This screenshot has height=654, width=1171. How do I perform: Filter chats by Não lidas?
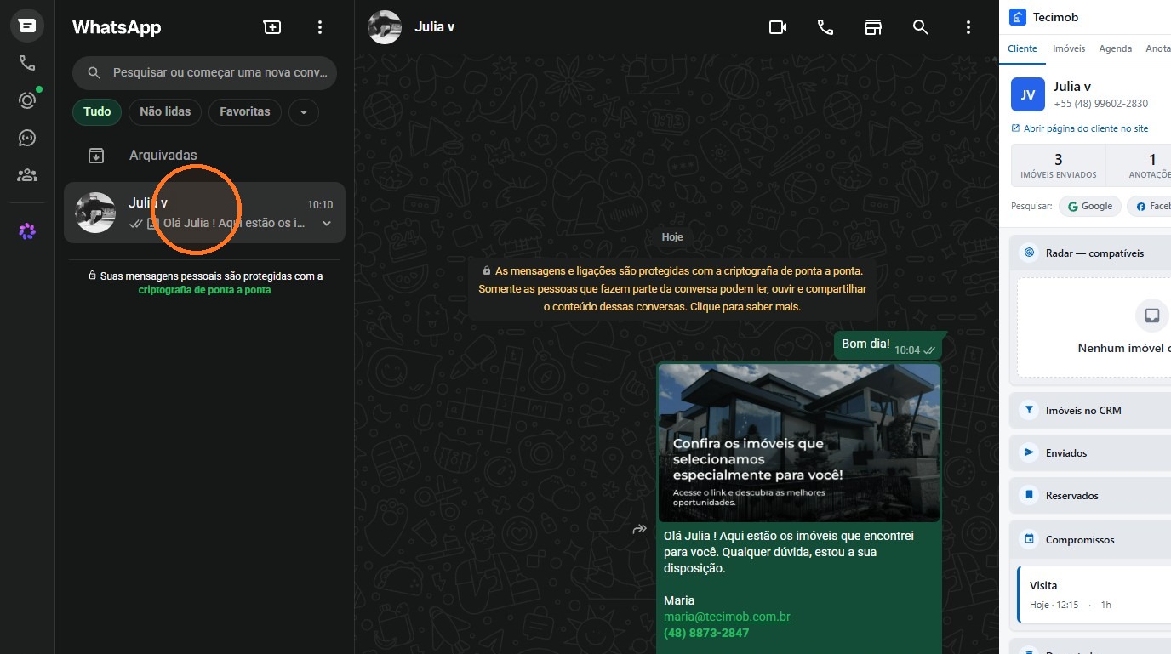tap(165, 111)
